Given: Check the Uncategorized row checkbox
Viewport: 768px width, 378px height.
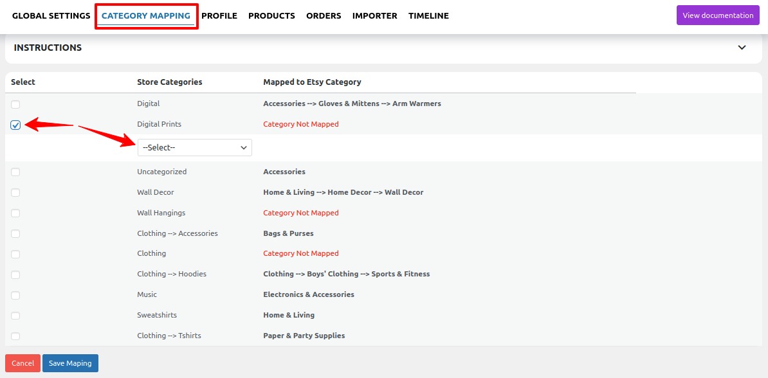Looking at the screenshot, I should coord(15,172).
